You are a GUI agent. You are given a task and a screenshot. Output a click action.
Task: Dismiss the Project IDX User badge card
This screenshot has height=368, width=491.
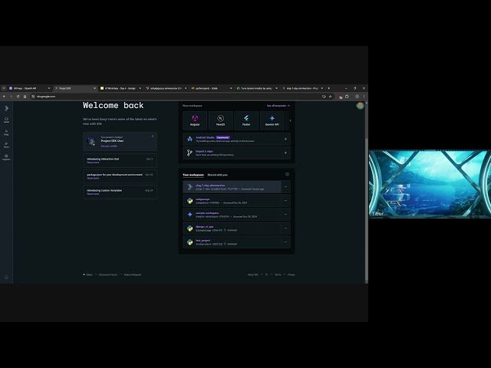[153, 136]
